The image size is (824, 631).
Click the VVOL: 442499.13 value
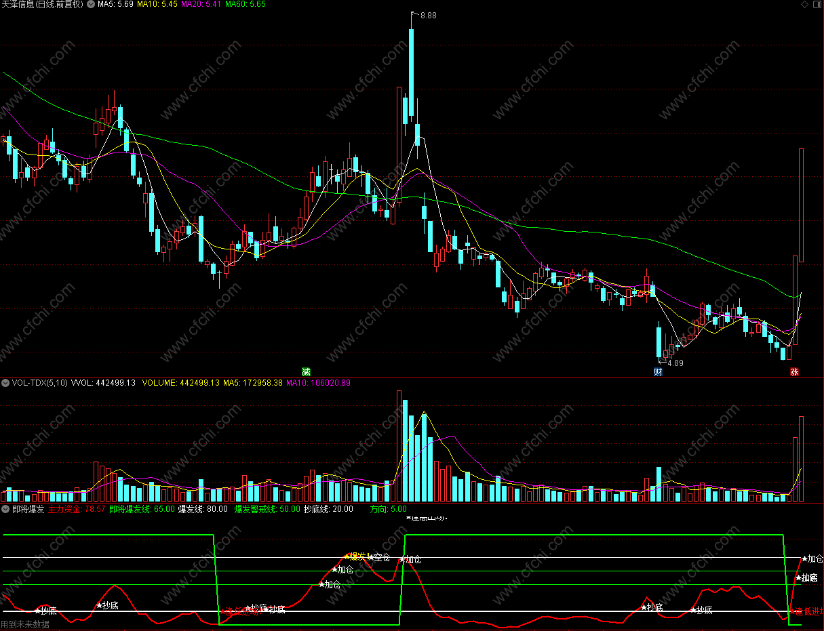click(104, 383)
